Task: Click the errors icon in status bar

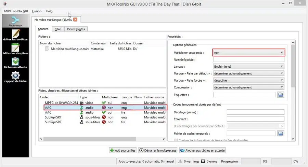Action: pyautogui.click(x=203, y=161)
